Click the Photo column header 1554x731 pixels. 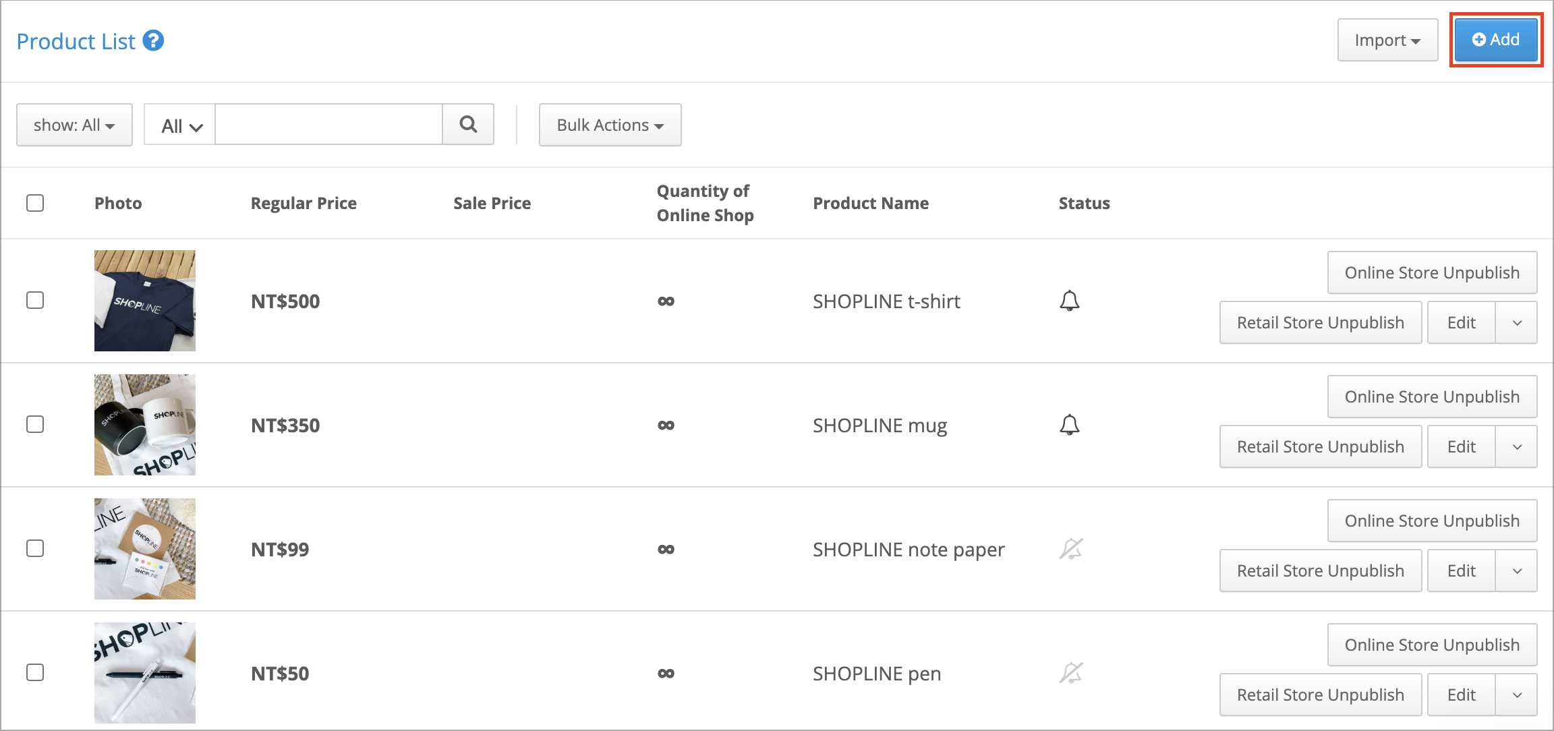tap(118, 203)
